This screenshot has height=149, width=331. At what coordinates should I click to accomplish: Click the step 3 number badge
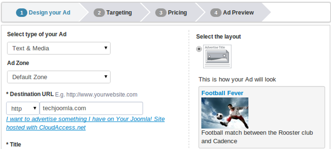click(x=161, y=13)
